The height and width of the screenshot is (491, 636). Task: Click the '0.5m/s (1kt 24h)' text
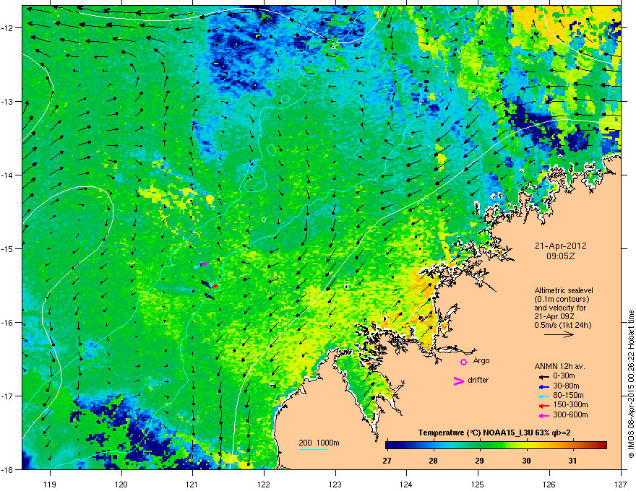coord(562,325)
